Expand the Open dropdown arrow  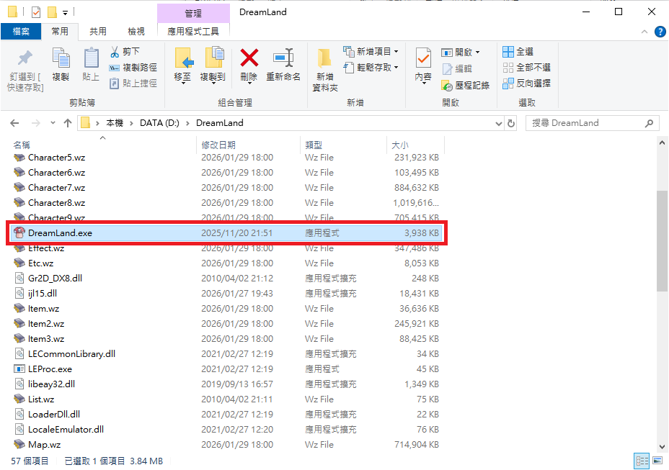pyautogui.click(x=477, y=53)
